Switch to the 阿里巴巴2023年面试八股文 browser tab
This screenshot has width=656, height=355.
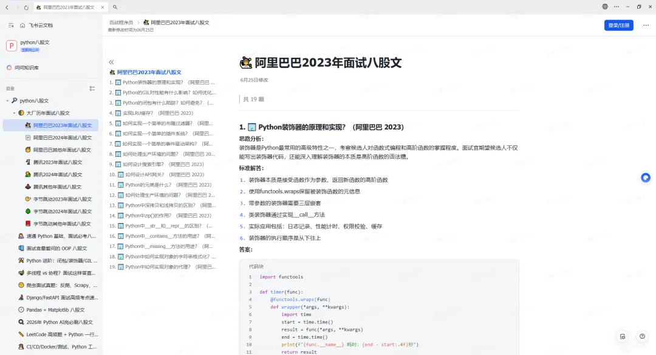tap(69, 7)
